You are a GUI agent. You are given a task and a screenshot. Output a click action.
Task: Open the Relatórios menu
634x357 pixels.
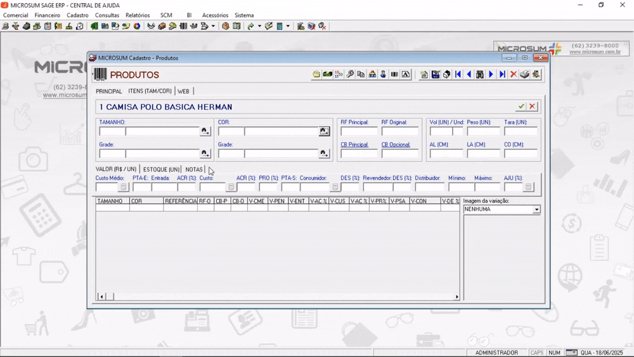point(138,15)
